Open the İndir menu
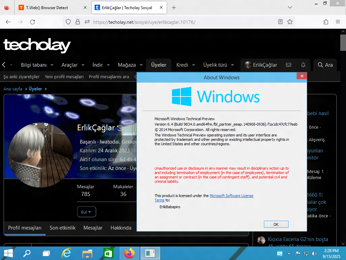The image size is (346, 260). tap(98, 65)
